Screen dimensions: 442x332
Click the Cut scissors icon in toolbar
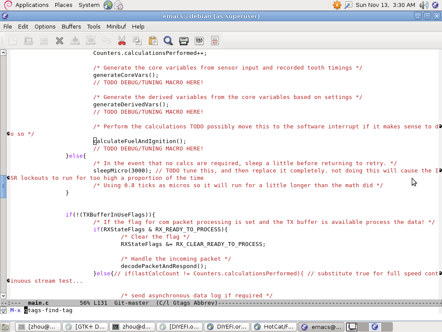tap(122, 41)
